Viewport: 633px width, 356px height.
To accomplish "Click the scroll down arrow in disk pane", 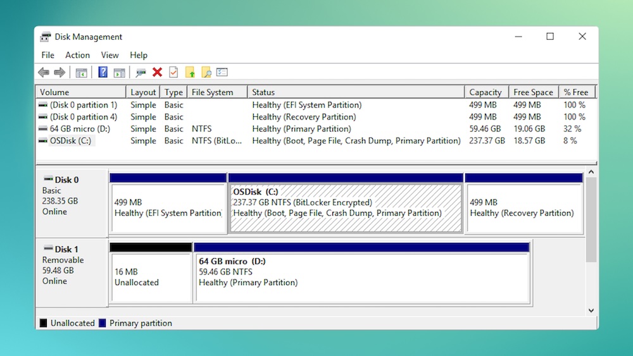I will pyautogui.click(x=591, y=310).
